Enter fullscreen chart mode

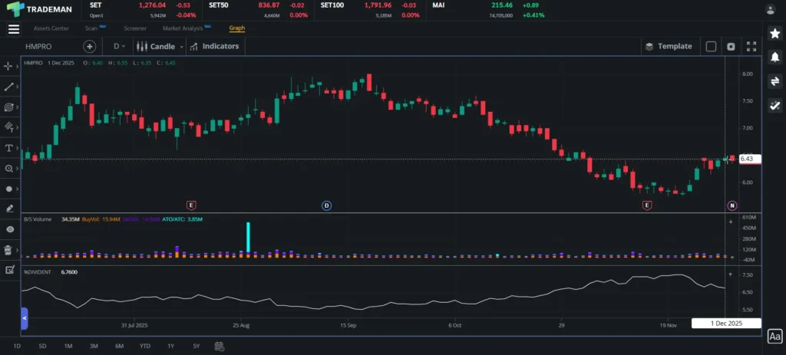pyautogui.click(x=751, y=46)
